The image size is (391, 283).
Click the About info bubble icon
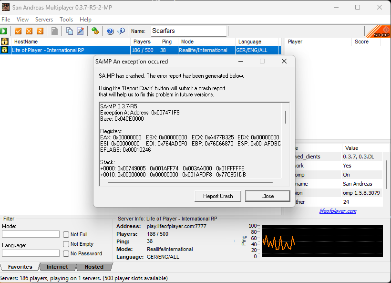click(x=121, y=31)
